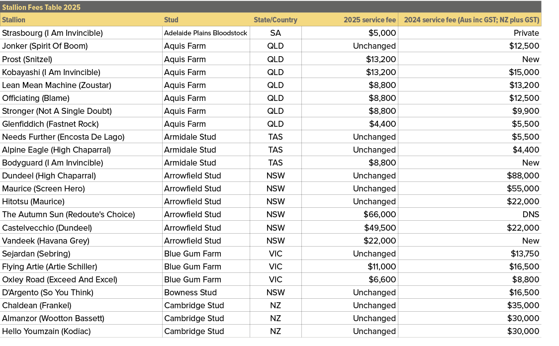The height and width of the screenshot is (346, 559).
Task: Click TAS cell for Alpine Eagle
Action: pos(276,150)
